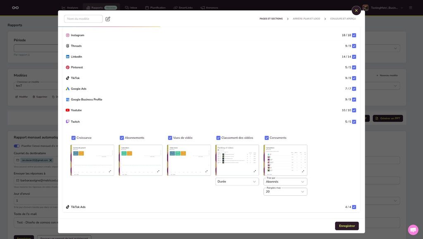Uncheck the Instagram 18/18 checkbox
Screen dimensions: 423x239
coord(354,35)
